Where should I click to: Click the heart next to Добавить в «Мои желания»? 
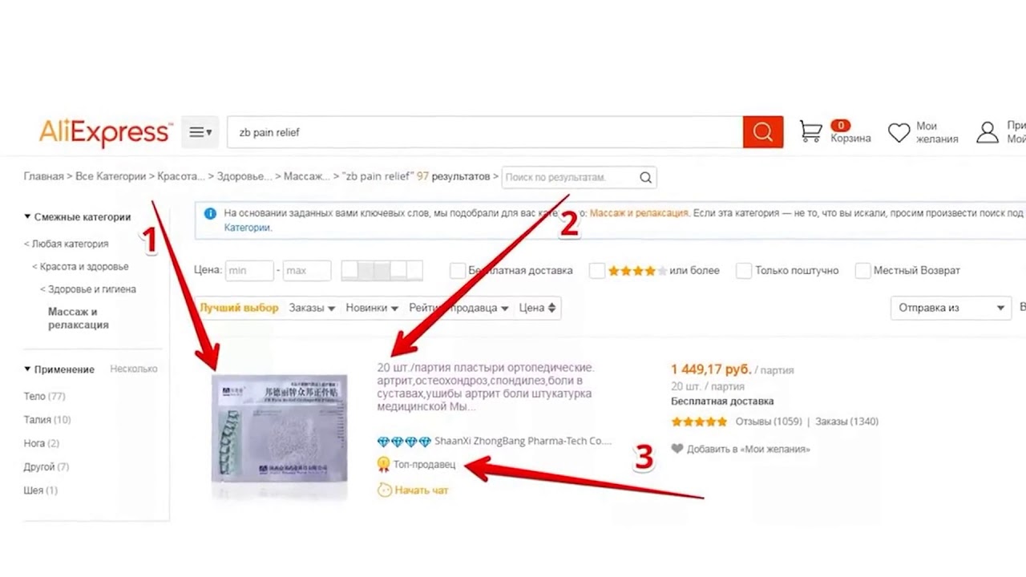pos(677,449)
